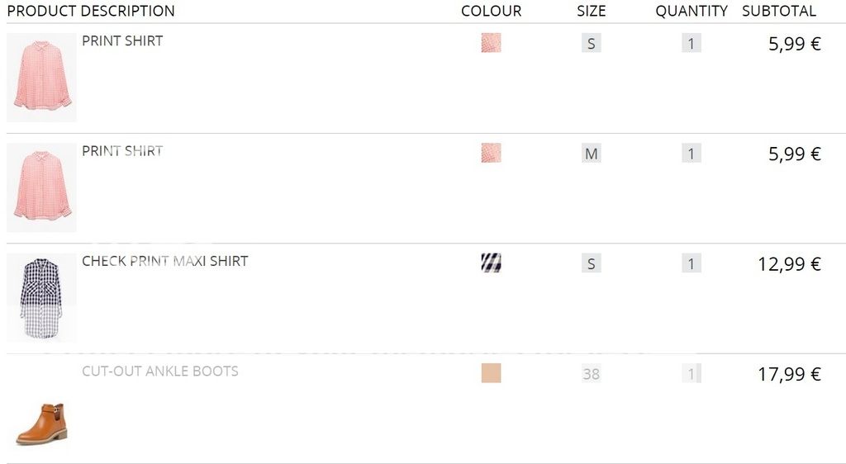Edit quantity of the first Print Shirt
846x464 pixels.
coord(692,43)
